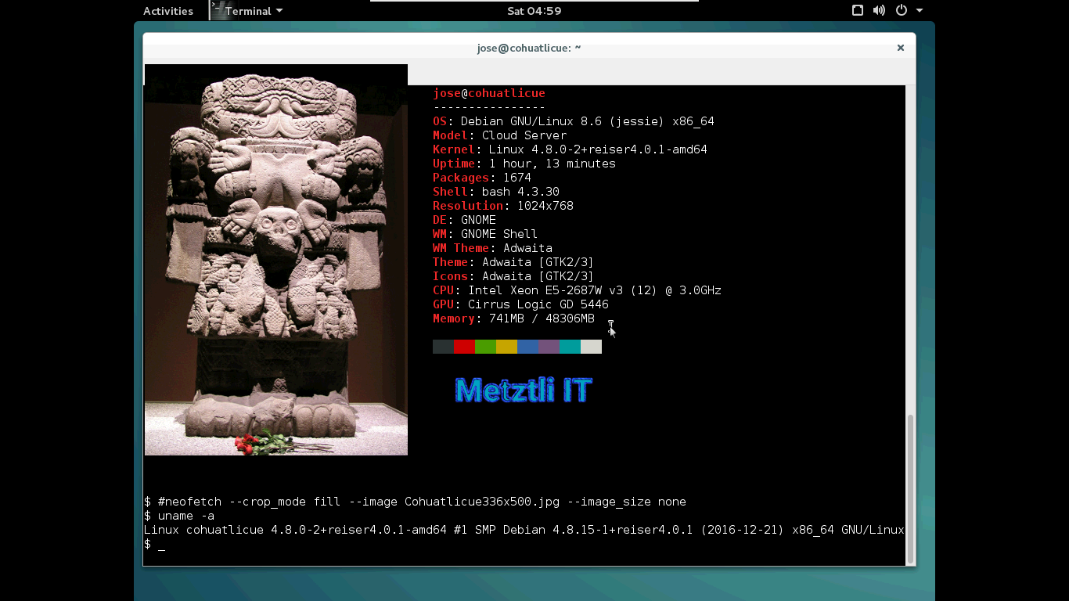Click the dark gray color block

[443, 347]
